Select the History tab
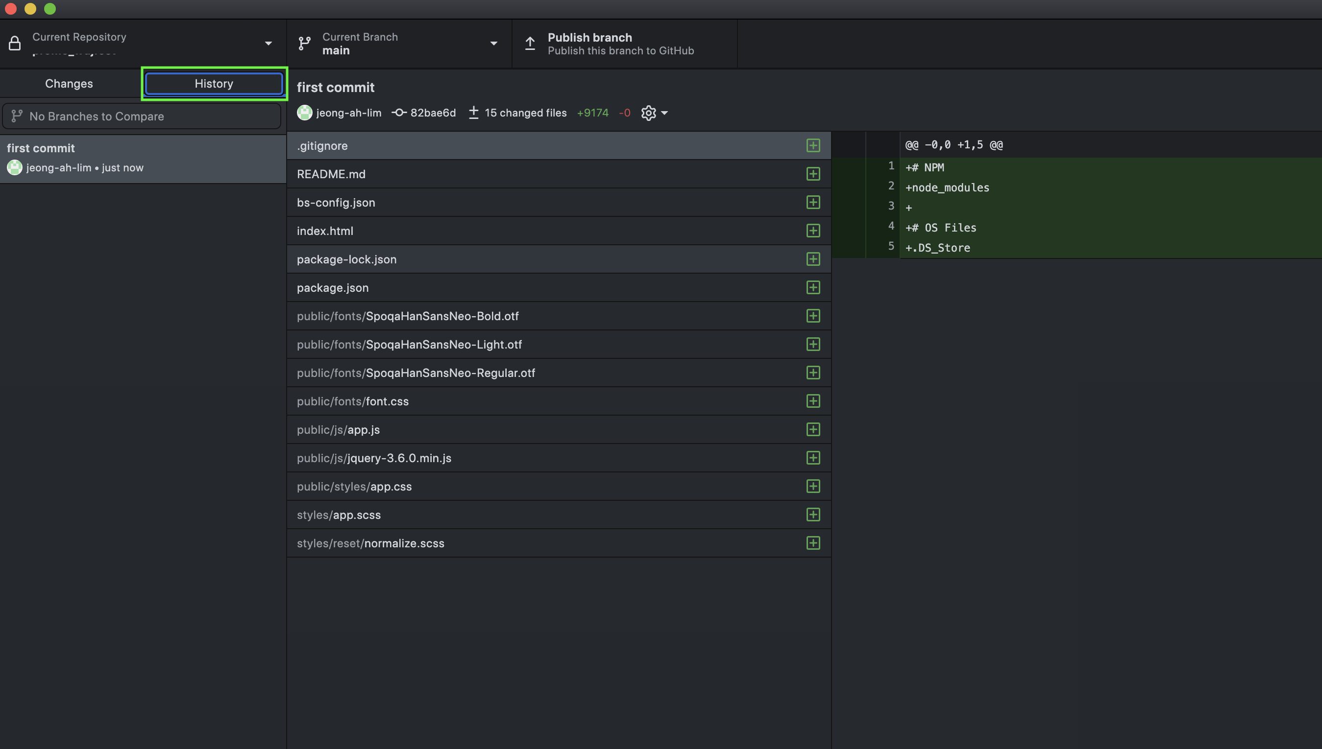The image size is (1322, 749). [214, 83]
